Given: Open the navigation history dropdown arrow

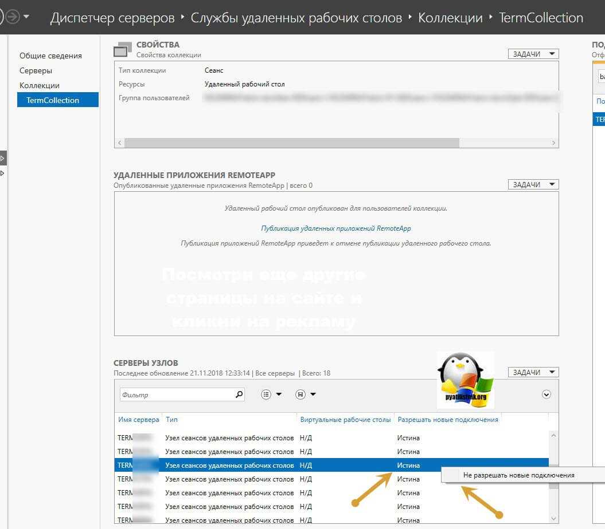Looking at the screenshot, I should tap(26, 17).
